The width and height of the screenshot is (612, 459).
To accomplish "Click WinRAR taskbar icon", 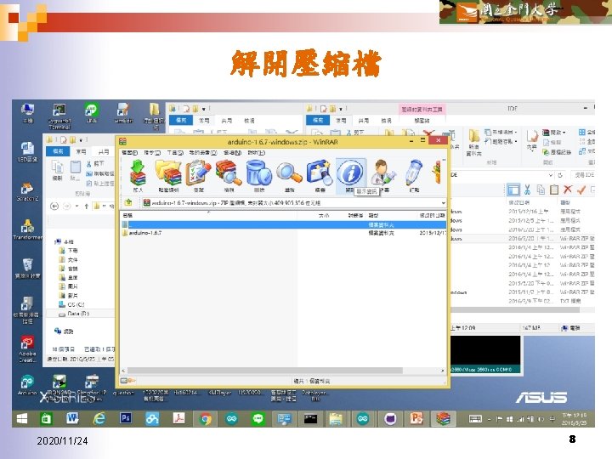I will point(443,419).
